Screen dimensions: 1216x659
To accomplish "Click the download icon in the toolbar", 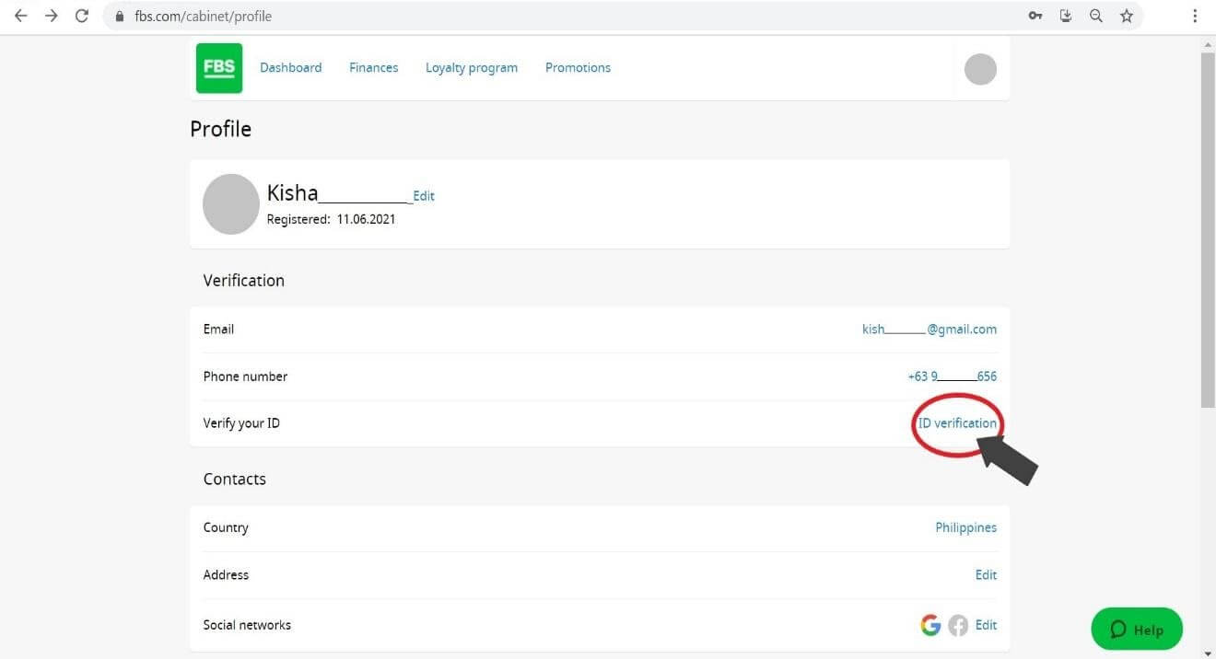I will coord(1066,16).
